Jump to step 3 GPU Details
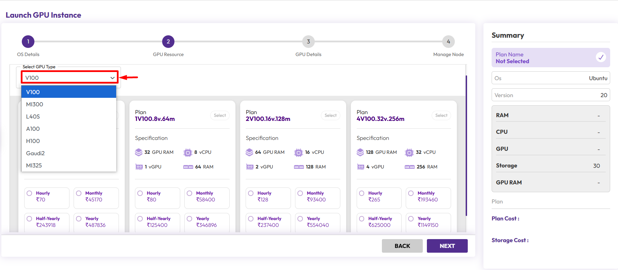 point(308,42)
